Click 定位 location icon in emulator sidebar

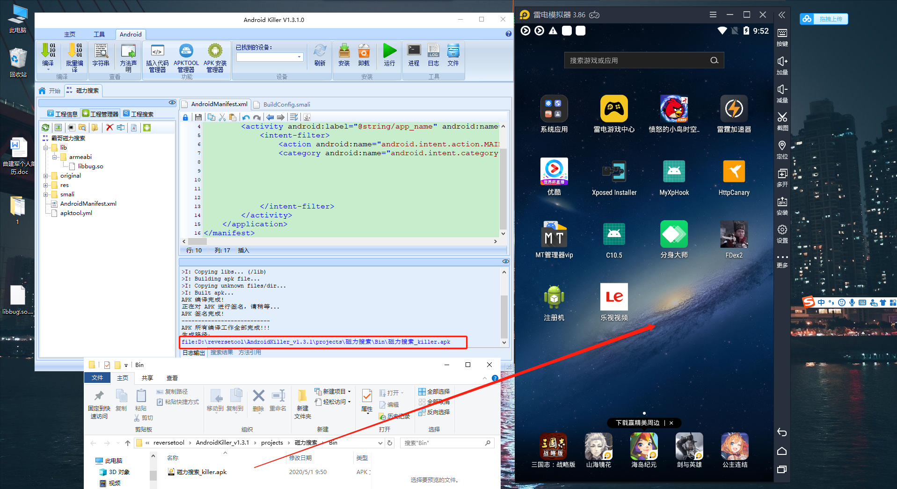click(x=782, y=150)
